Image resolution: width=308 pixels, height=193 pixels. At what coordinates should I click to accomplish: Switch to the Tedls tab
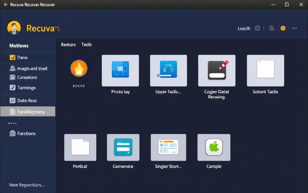click(x=87, y=45)
